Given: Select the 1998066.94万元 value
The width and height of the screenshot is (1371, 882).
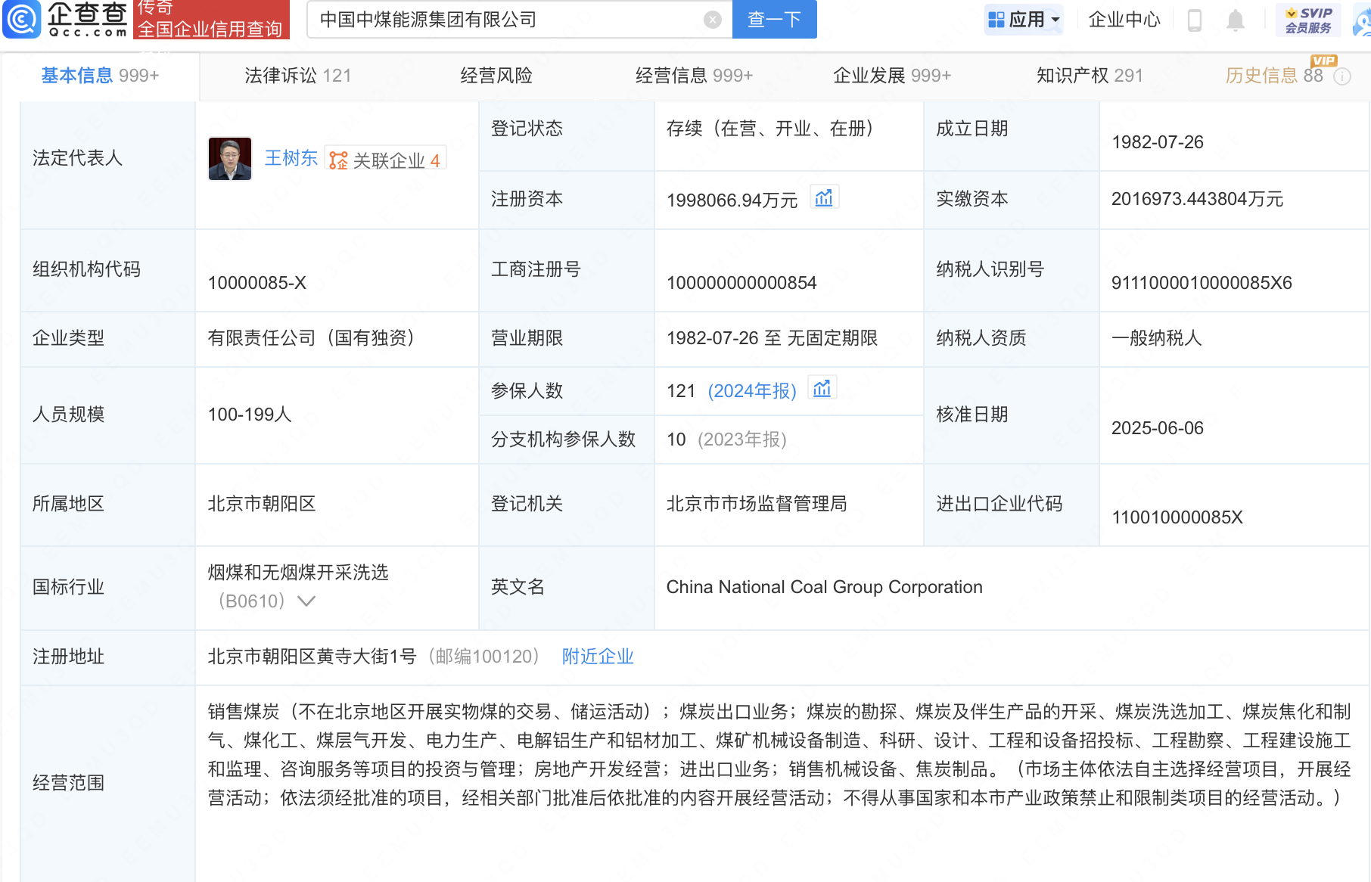Looking at the screenshot, I should click(732, 200).
